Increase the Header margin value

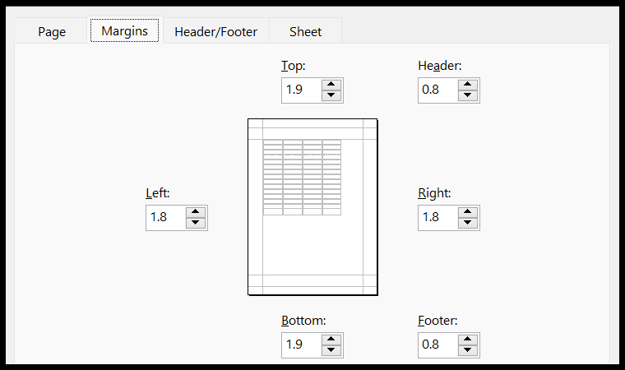pyautogui.click(x=468, y=85)
